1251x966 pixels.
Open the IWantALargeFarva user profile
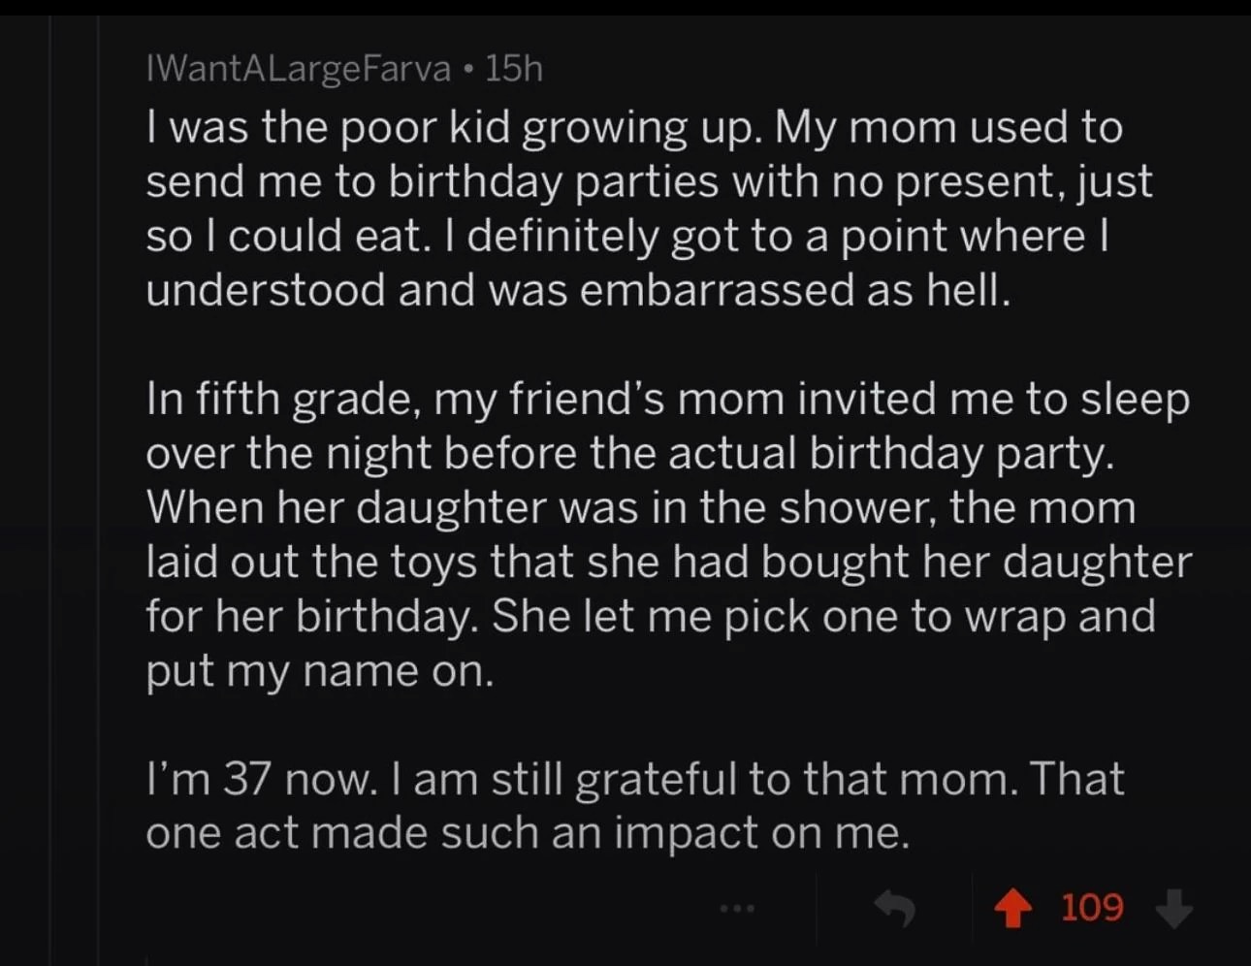click(299, 69)
